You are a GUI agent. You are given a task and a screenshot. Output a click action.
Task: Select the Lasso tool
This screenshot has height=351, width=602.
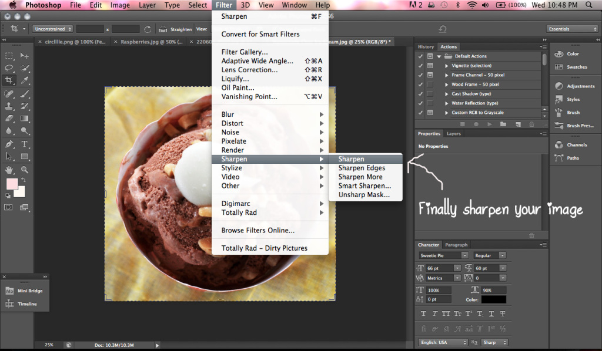point(9,67)
